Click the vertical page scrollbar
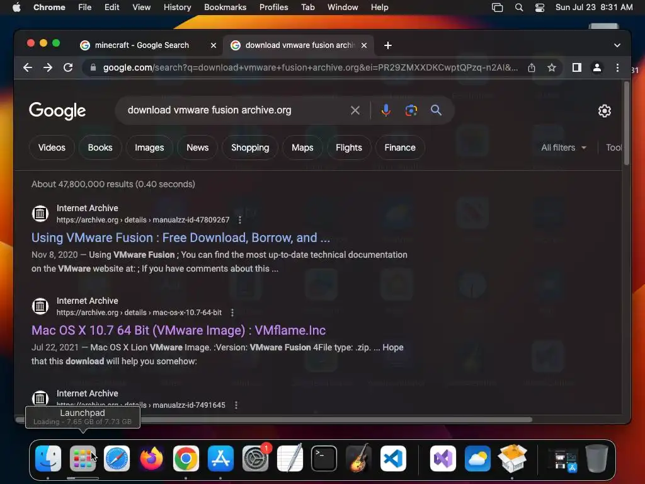 [x=626, y=124]
